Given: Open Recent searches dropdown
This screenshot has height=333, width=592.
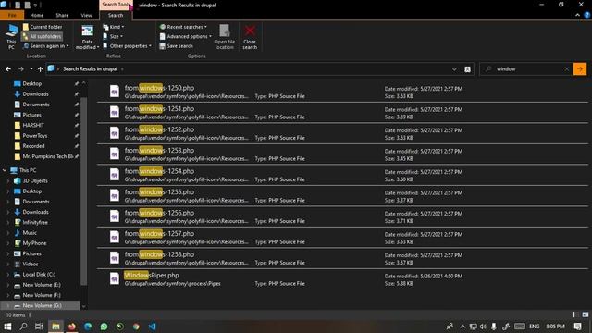Looking at the screenshot, I should click(183, 27).
